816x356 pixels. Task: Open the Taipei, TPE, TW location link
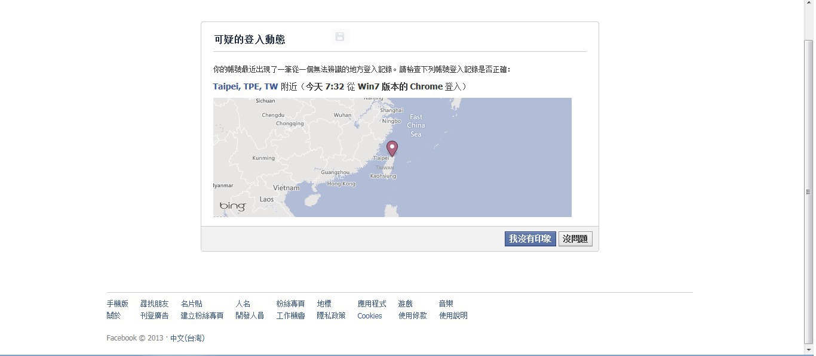pos(246,86)
